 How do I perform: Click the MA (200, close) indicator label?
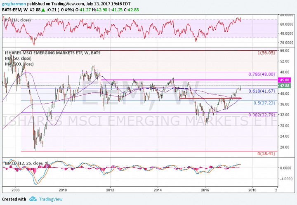(19, 64)
